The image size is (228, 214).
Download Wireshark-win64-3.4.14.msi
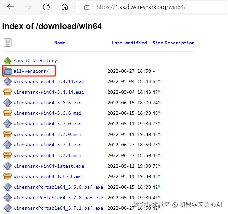click(49, 92)
